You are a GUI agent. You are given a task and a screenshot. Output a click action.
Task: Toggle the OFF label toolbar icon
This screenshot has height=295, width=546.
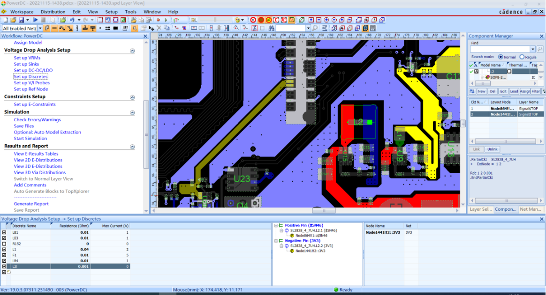click(x=125, y=28)
